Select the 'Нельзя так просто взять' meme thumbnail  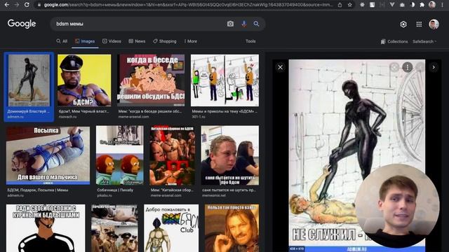pos(232,228)
